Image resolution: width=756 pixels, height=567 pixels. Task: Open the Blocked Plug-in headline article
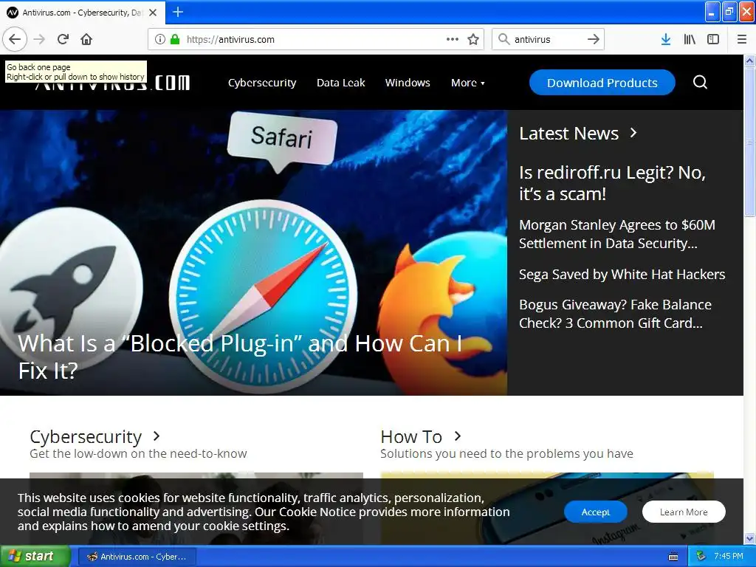point(240,357)
